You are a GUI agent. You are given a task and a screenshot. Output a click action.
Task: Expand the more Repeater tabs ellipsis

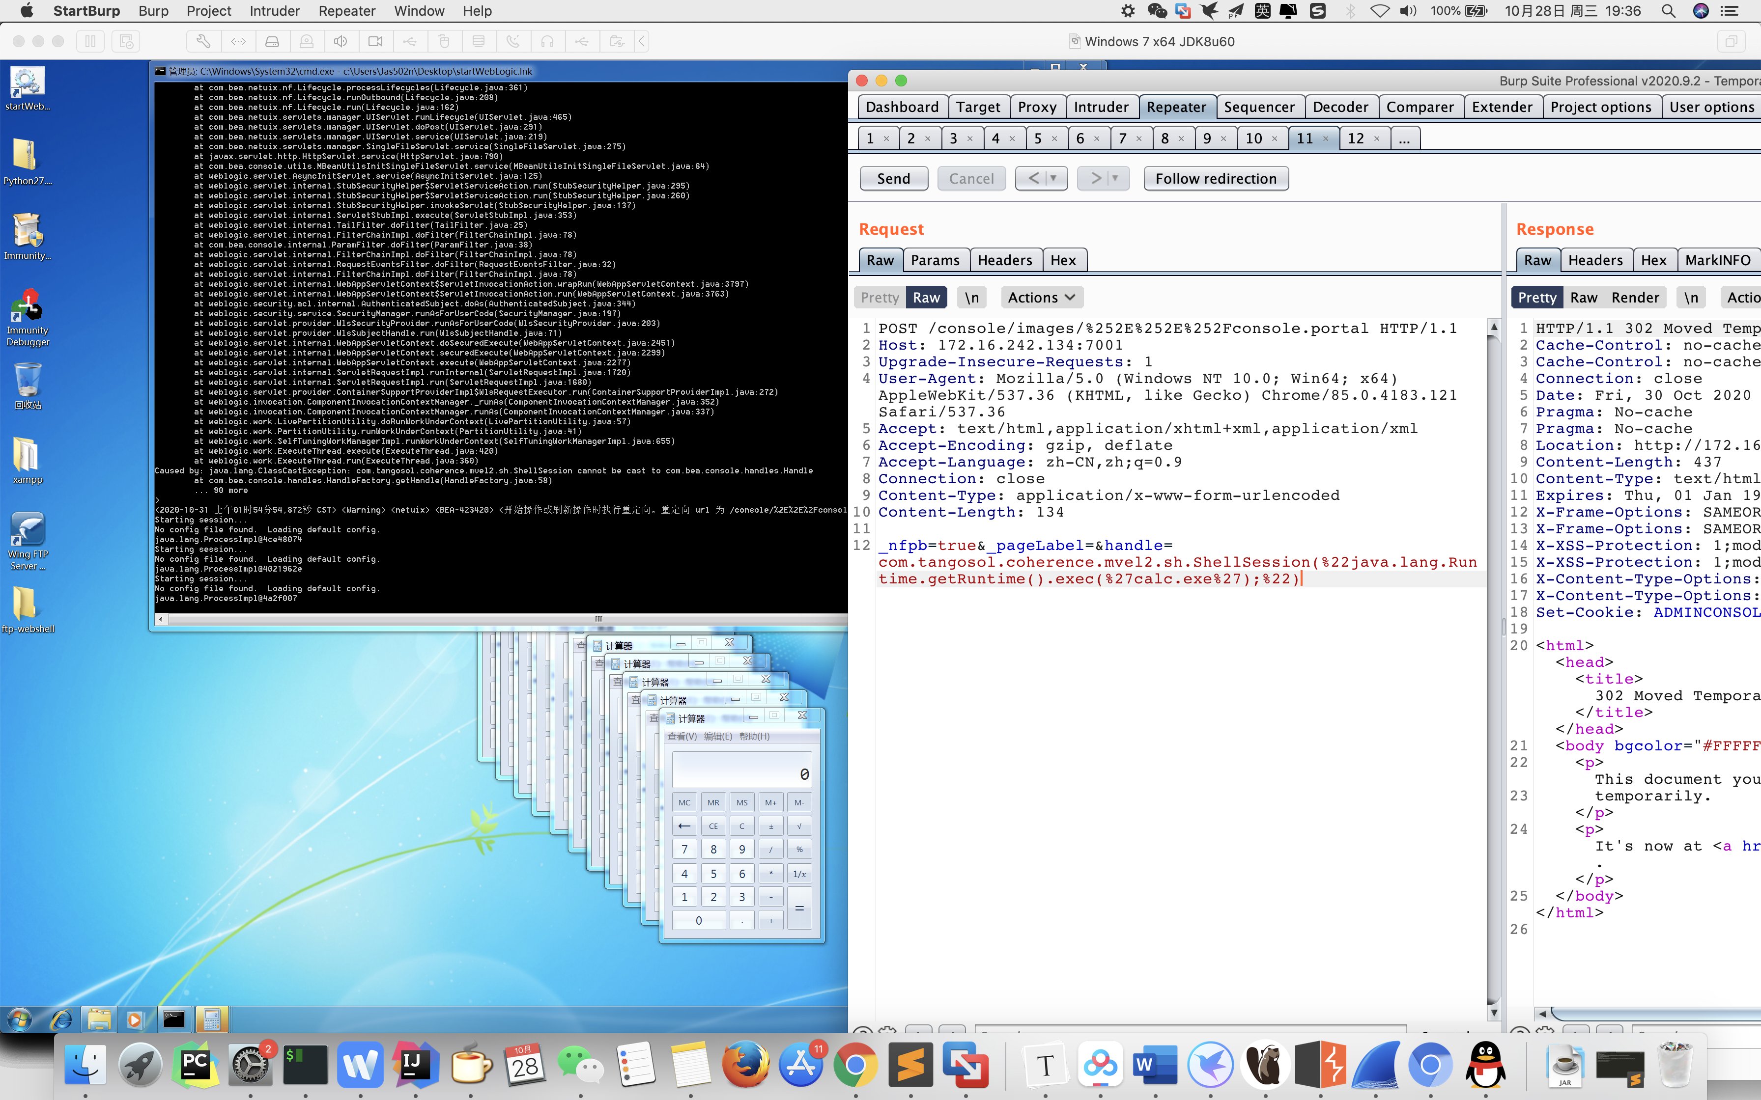tap(1404, 138)
